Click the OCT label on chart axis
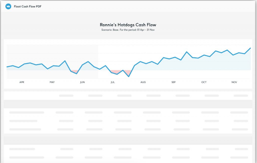Image resolution: width=257 pixels, height=163 pixels. point(204,82)
